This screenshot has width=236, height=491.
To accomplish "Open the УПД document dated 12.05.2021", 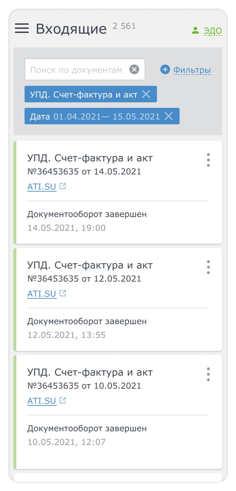I will point(90,265).
